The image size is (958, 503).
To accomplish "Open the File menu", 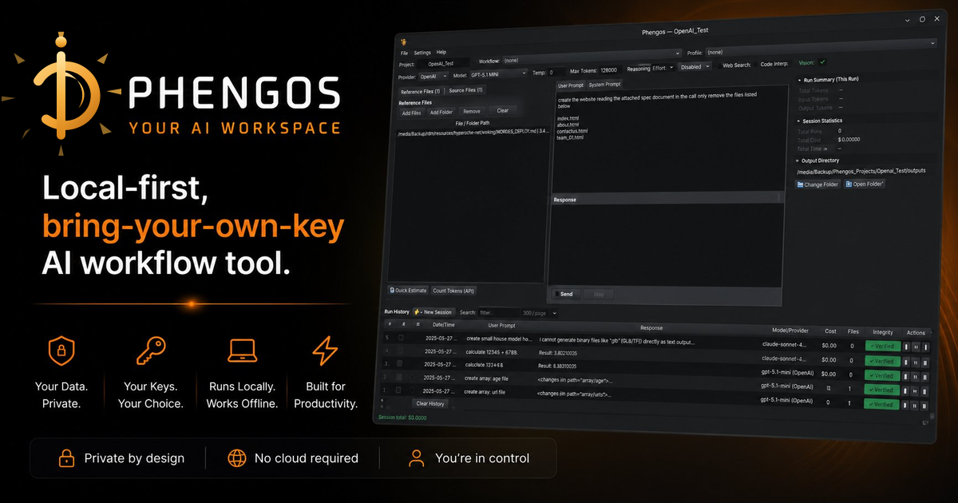I will [404, 53].
